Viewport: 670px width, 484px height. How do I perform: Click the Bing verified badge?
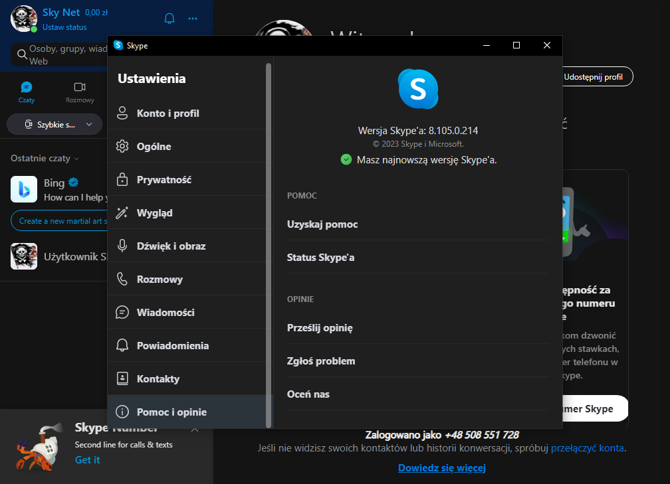74,182
